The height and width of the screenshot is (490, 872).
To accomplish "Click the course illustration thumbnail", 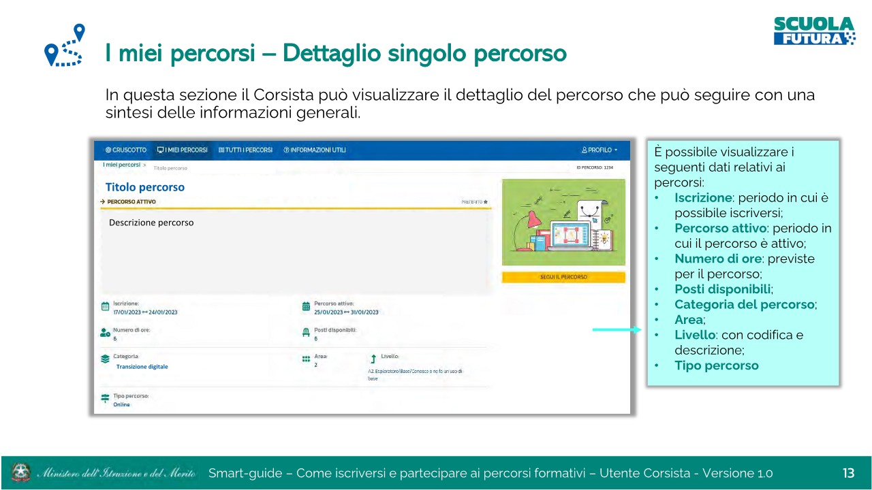I will [x=563, y=222].
